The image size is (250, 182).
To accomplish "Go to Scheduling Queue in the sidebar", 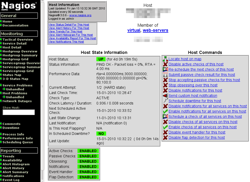I will (17, 142).
